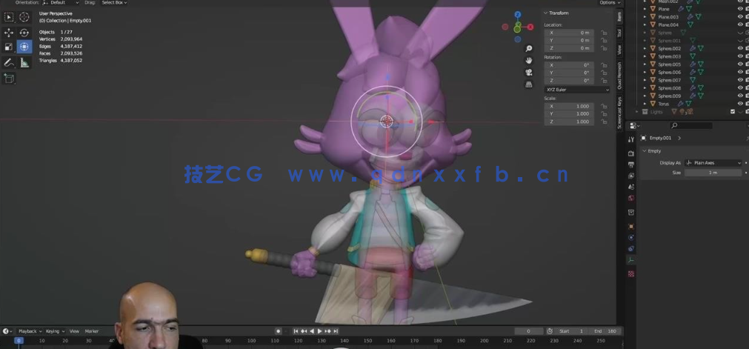749x349 pixels.
Task: Jump to previous keyframe
Action: pyautogui.click(x=304, y=330)
